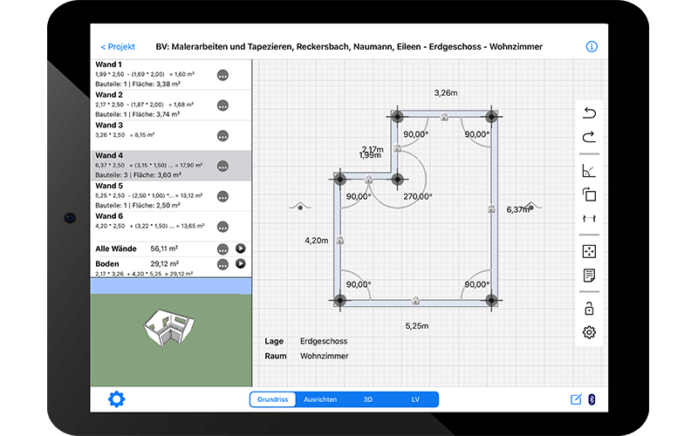Select the Wand 2 row
The width and height of the screenshot is (698, 436).
coord(171,105)
